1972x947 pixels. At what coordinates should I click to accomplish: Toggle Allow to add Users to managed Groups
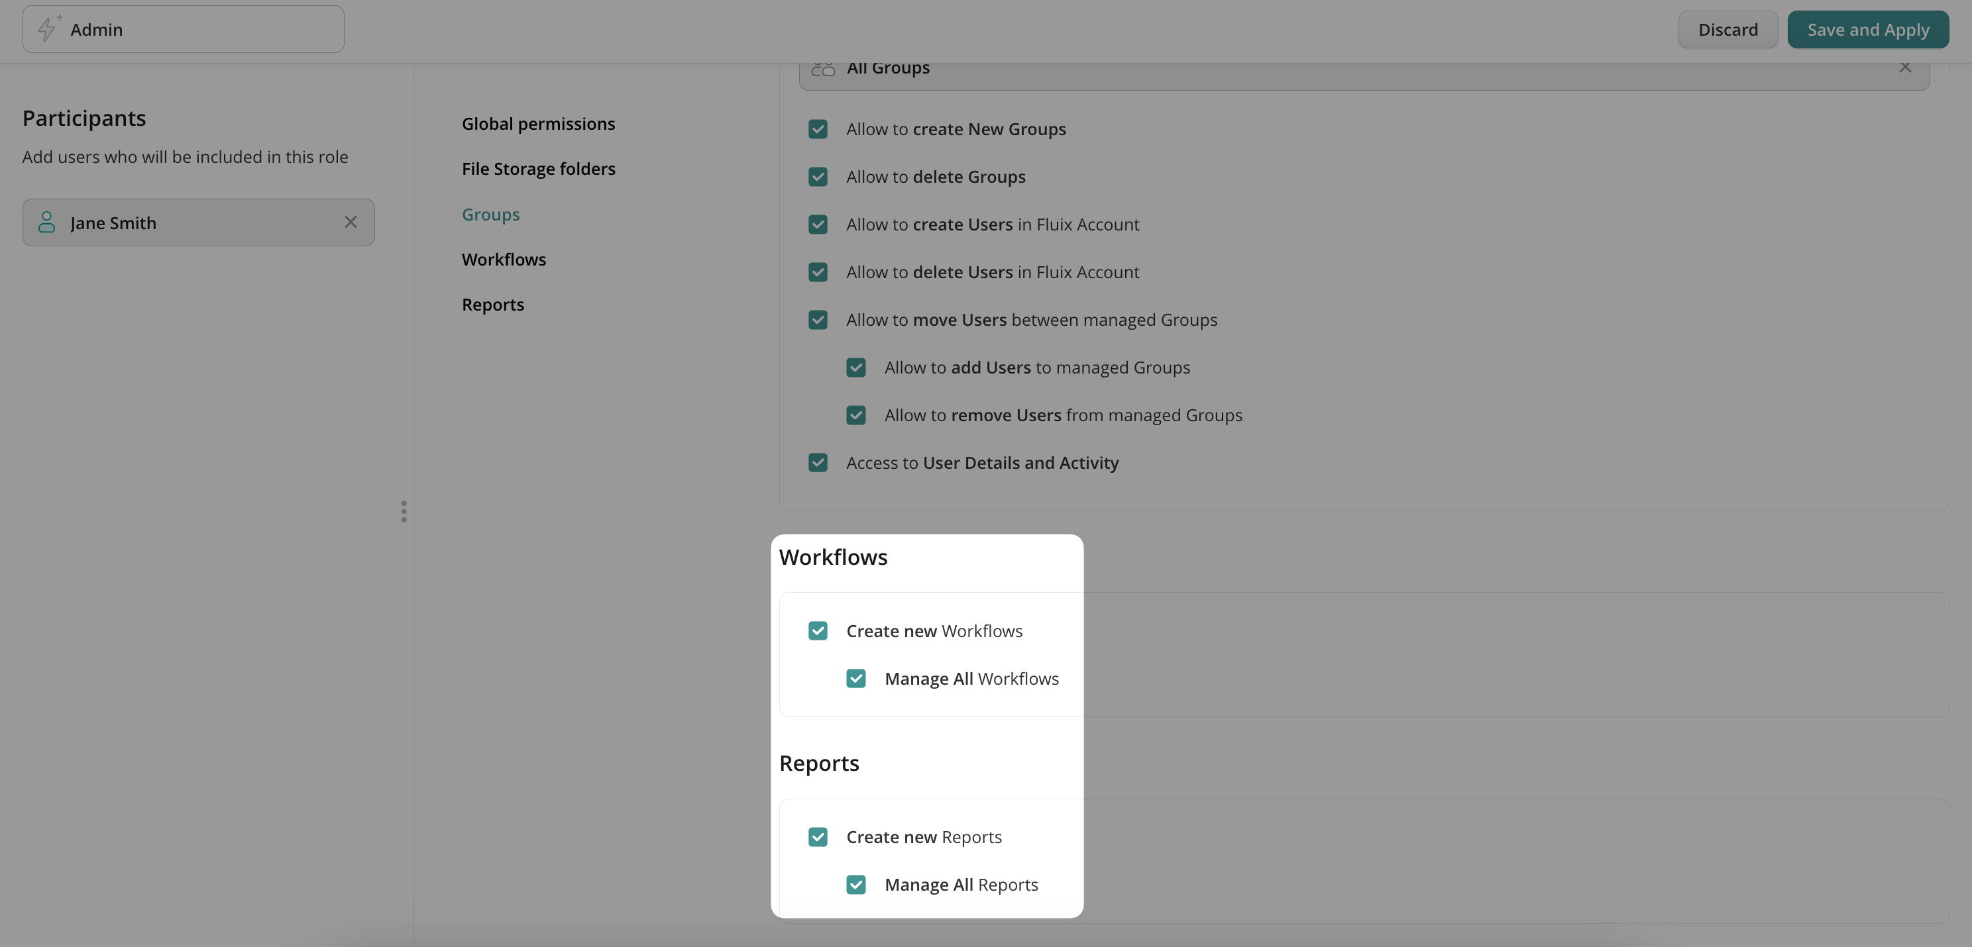[x=856, y=368]
